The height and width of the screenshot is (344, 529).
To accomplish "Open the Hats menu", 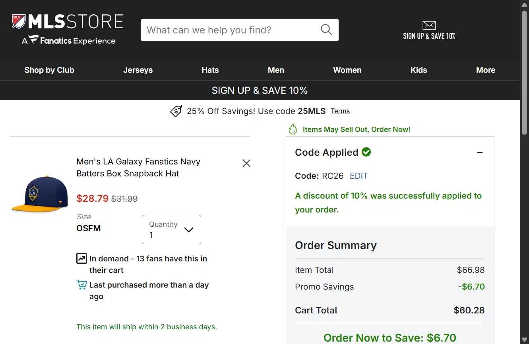I will pos(210,70).
